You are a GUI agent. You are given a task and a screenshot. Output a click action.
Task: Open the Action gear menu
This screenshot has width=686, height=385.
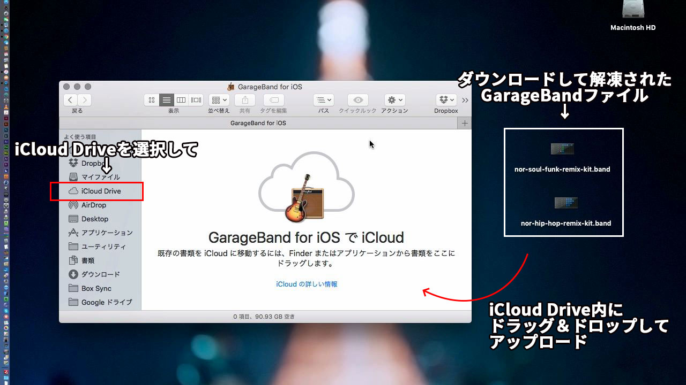point(394,100)
